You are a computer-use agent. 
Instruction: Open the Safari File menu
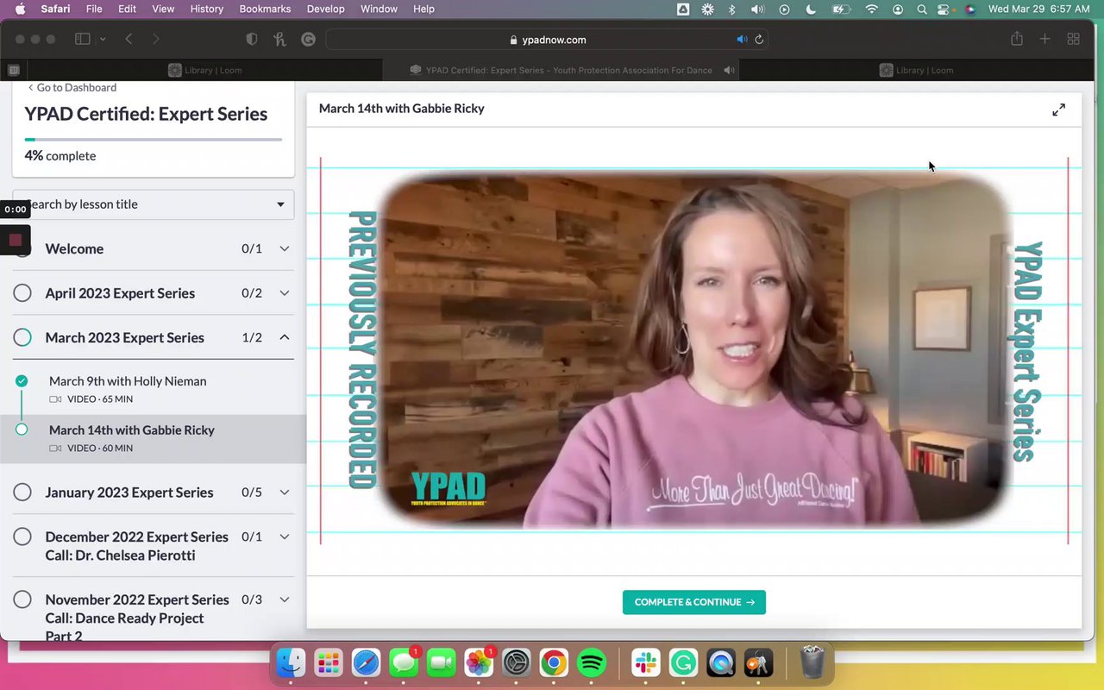(94, 9)
